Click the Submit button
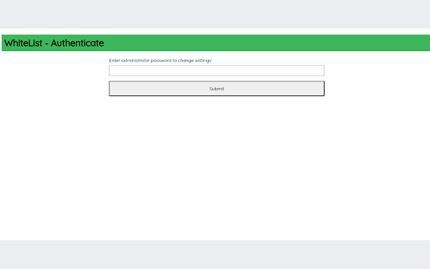Viewport: 430px width, 269px height. click(x=216, y=89)
